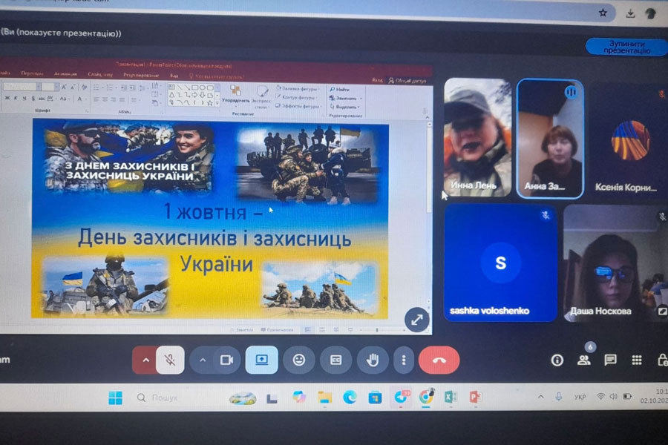668x445 pixels.
Task: Select Анна За... participant video tile
Action: pyautogui.click(x=550, y=139)
